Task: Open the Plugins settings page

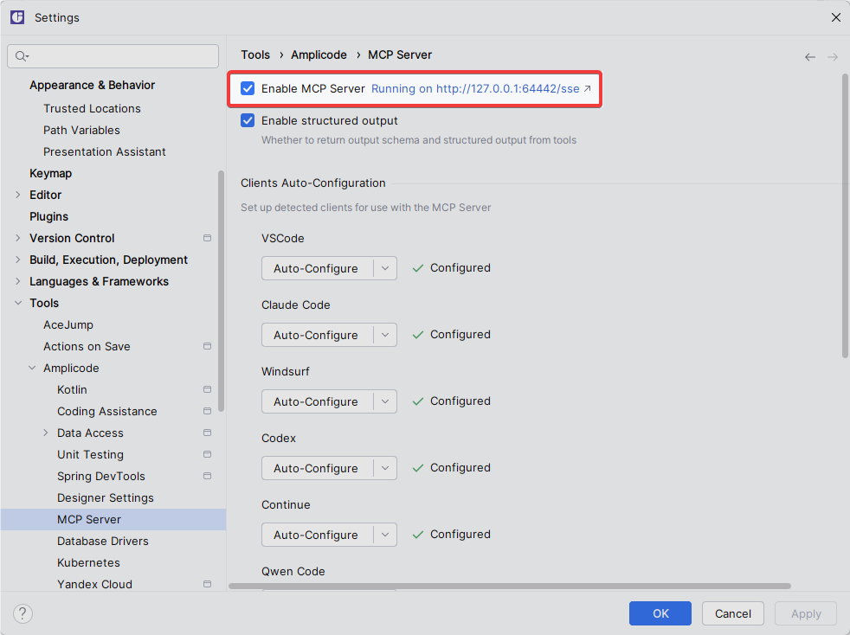Action: click(48, 217)
